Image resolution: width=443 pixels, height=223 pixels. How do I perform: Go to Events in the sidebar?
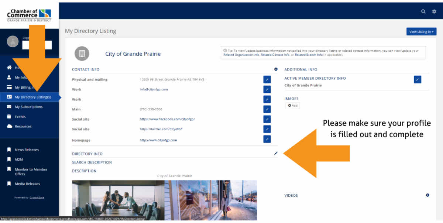point(20,117)
